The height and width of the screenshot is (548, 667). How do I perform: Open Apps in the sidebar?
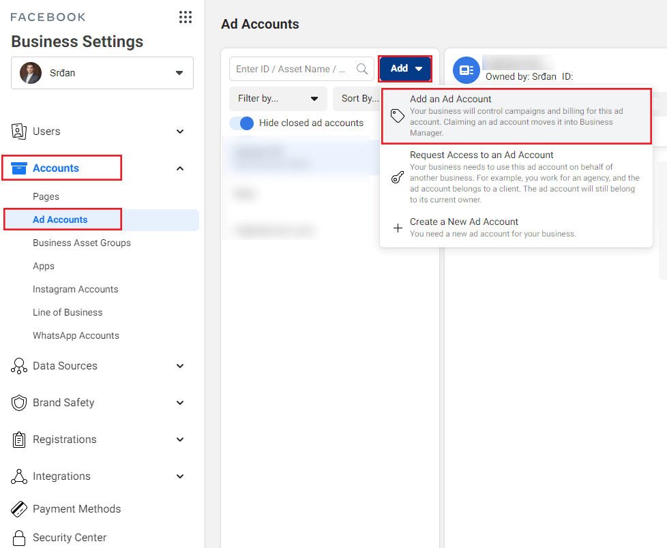click(44, 267)
